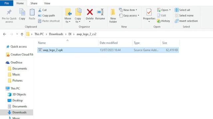Open Music under OneDrive
213x119 pixels.
coord(14,74)
